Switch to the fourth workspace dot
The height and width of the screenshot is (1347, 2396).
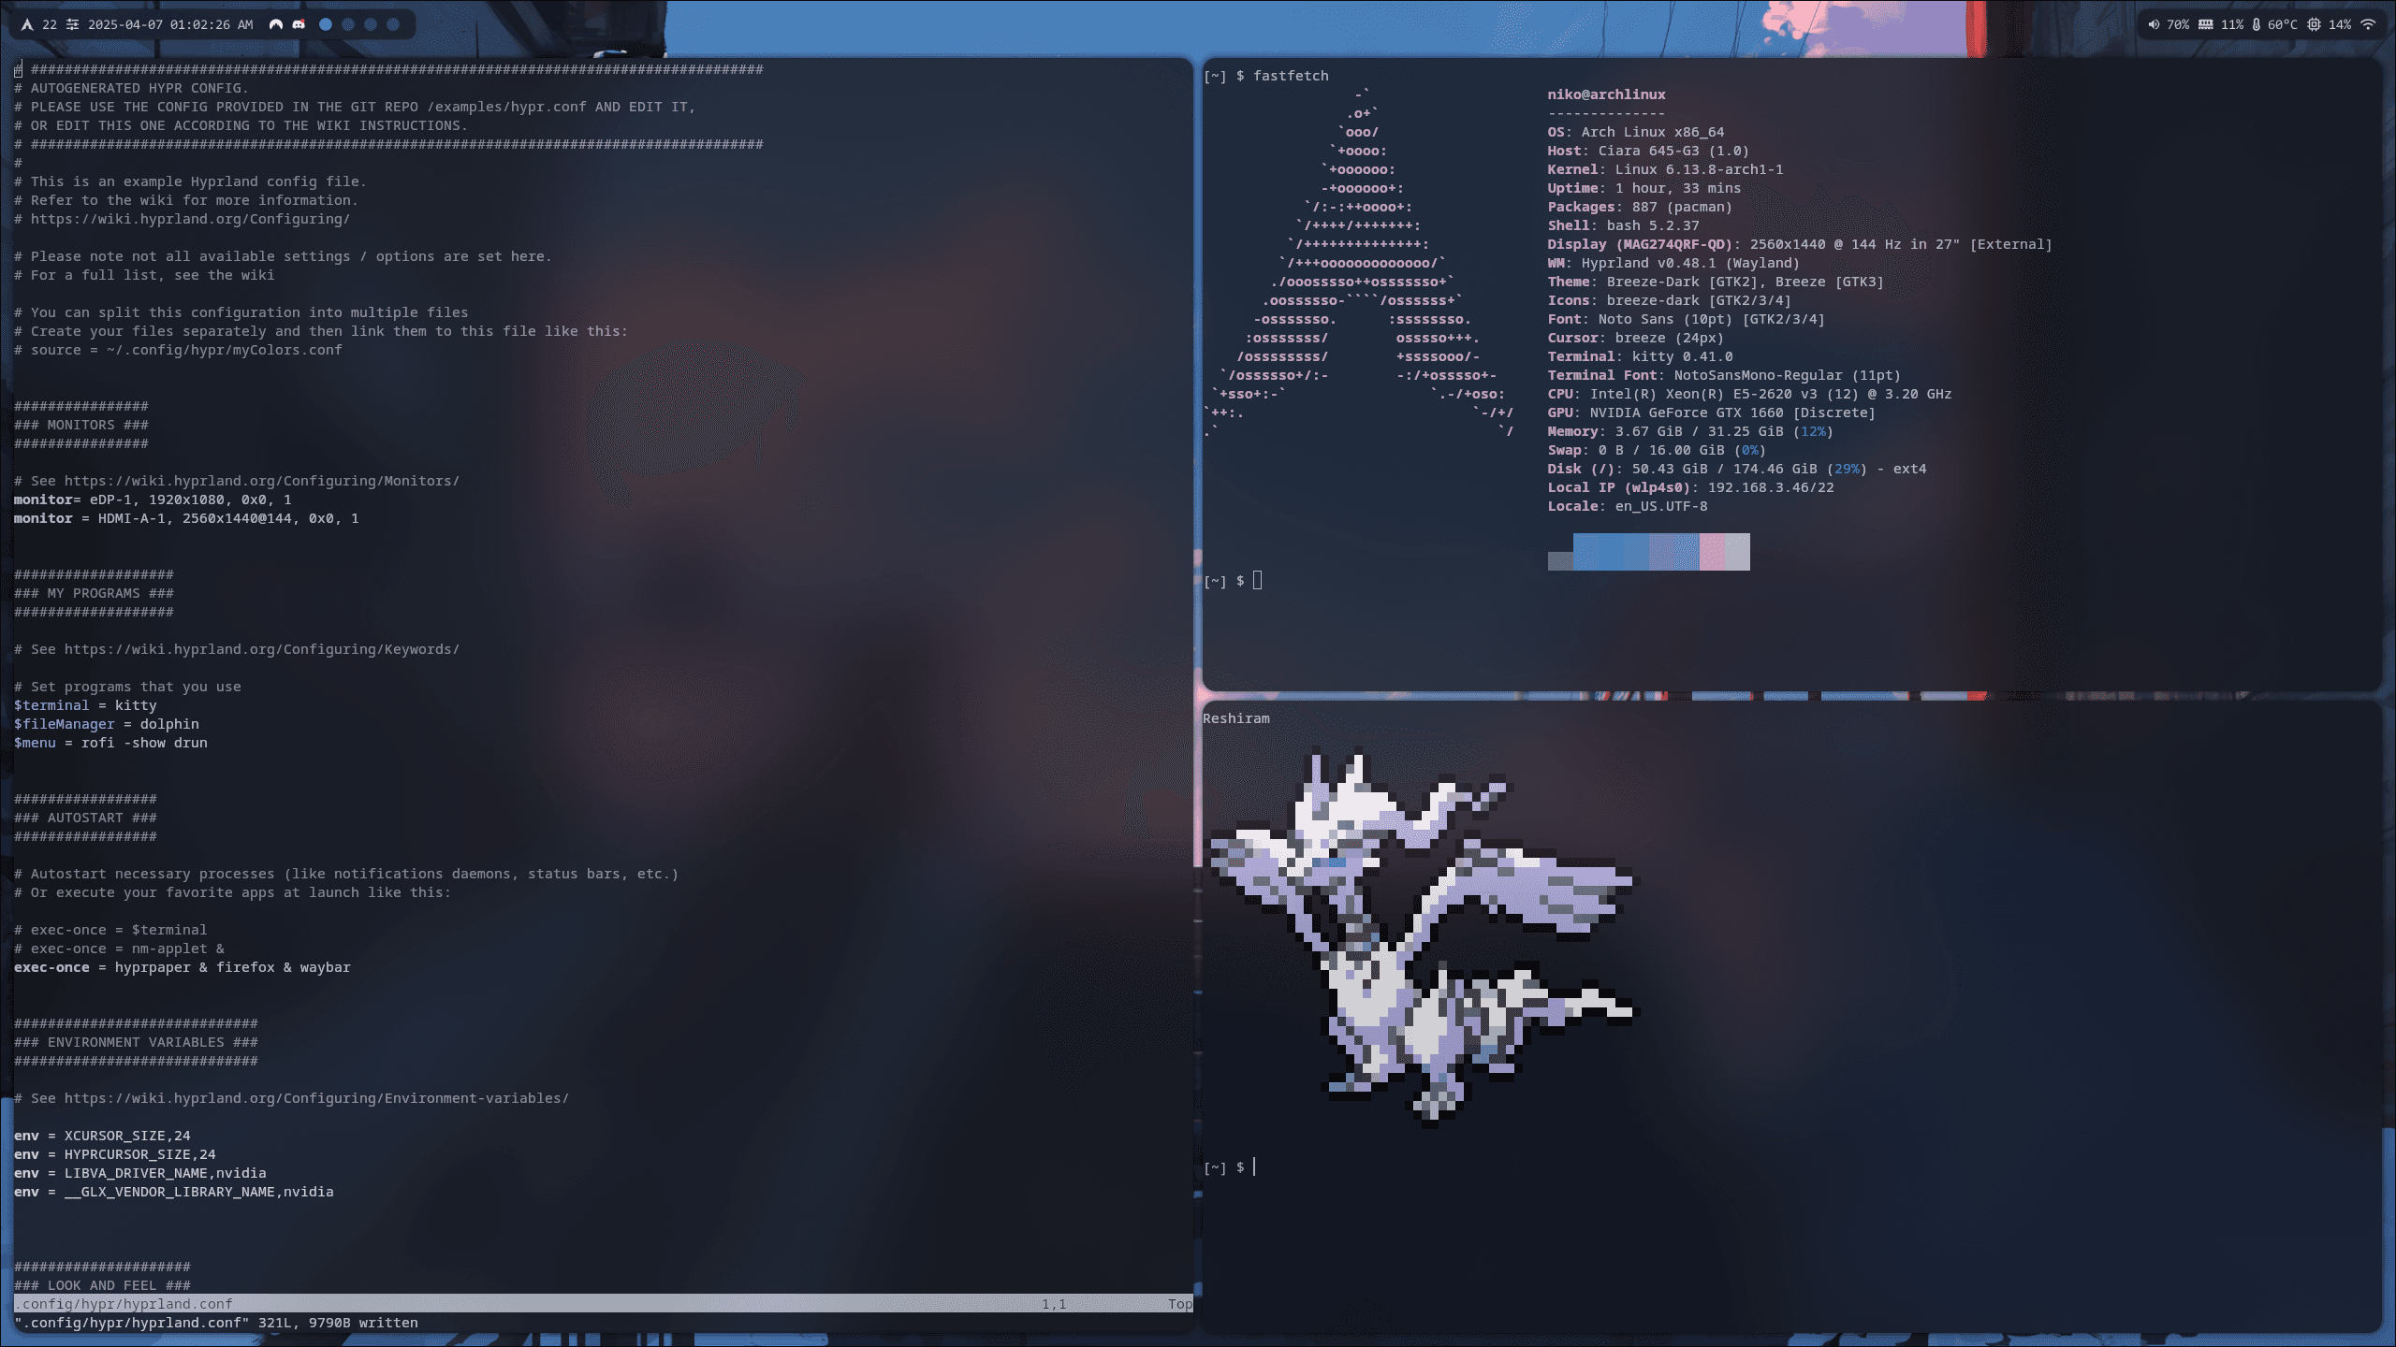[393, 25]
